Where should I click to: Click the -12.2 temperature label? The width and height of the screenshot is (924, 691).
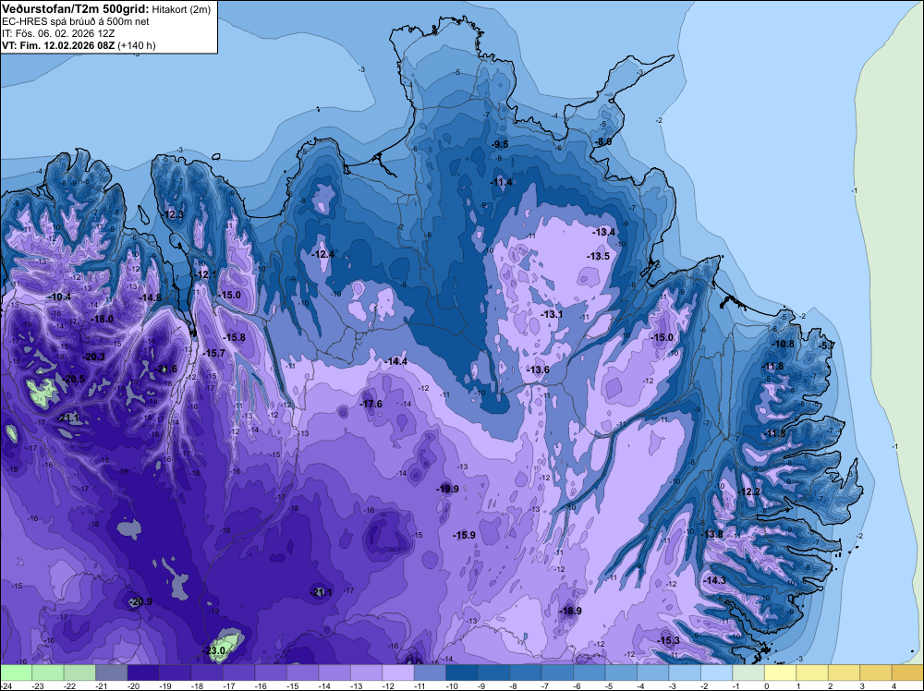point(749,491)
